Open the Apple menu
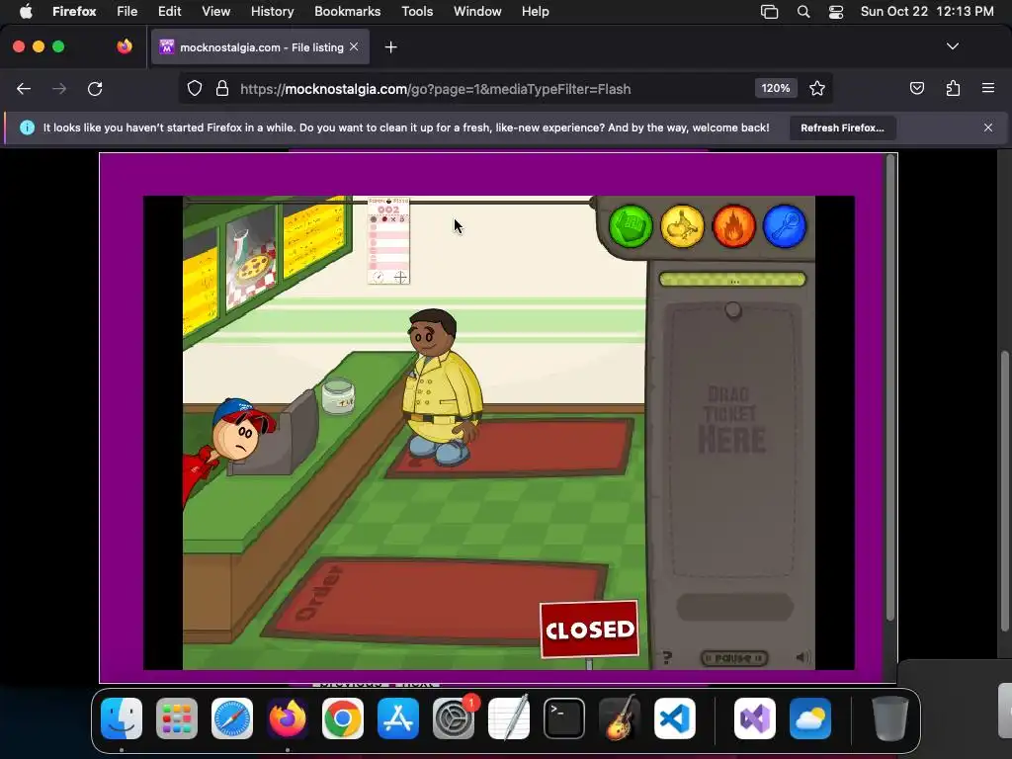This screenshot has width=1012, height=759. (x=26, y=12)
